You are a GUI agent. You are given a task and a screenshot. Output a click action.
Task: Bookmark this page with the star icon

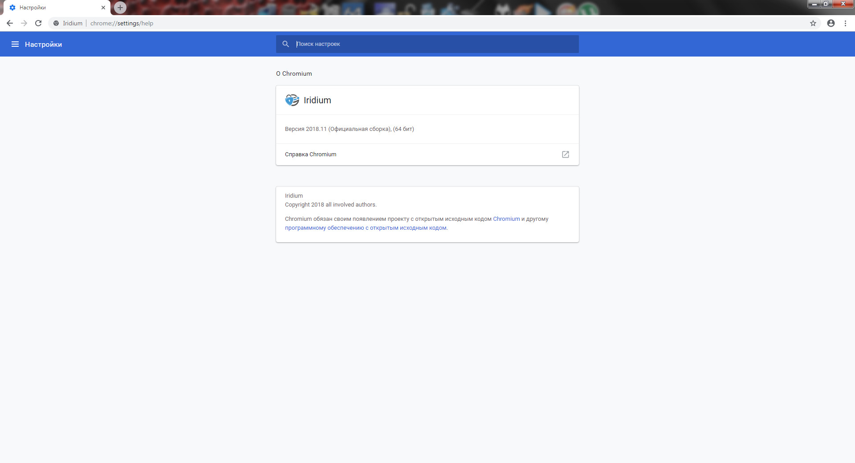pyautogui.click(x=813, y=23)
